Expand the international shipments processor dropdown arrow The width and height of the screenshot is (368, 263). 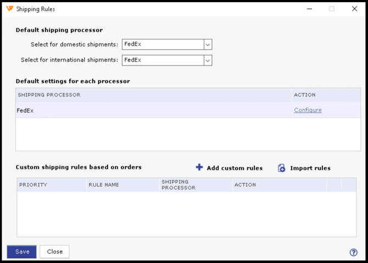(x=208, y=60)
